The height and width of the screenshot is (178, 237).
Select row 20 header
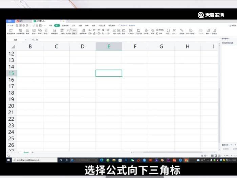point(12,106)
